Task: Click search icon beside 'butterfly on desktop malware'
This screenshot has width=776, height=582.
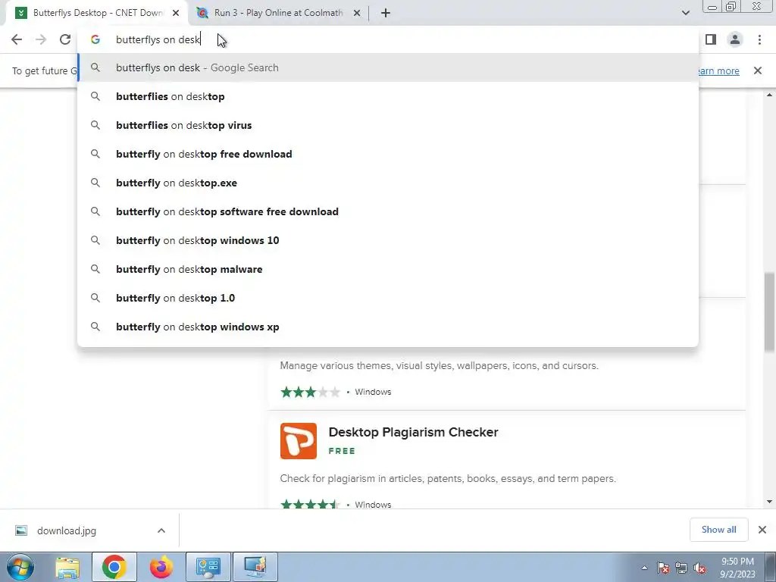Action: click(95, 269)
